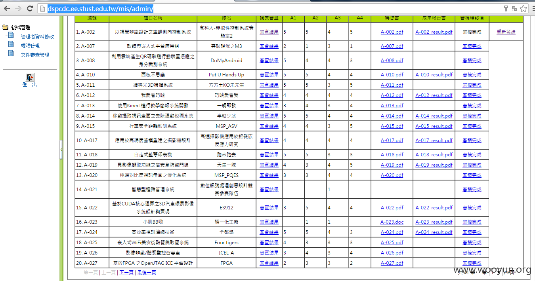The height and width of the screenshot is (281, 535).
Task: Click the 題目名稱 column header
Action: pyautogui.click(x=153, y=18)
